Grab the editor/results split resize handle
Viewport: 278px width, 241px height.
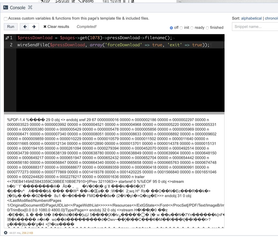[114, 113]
